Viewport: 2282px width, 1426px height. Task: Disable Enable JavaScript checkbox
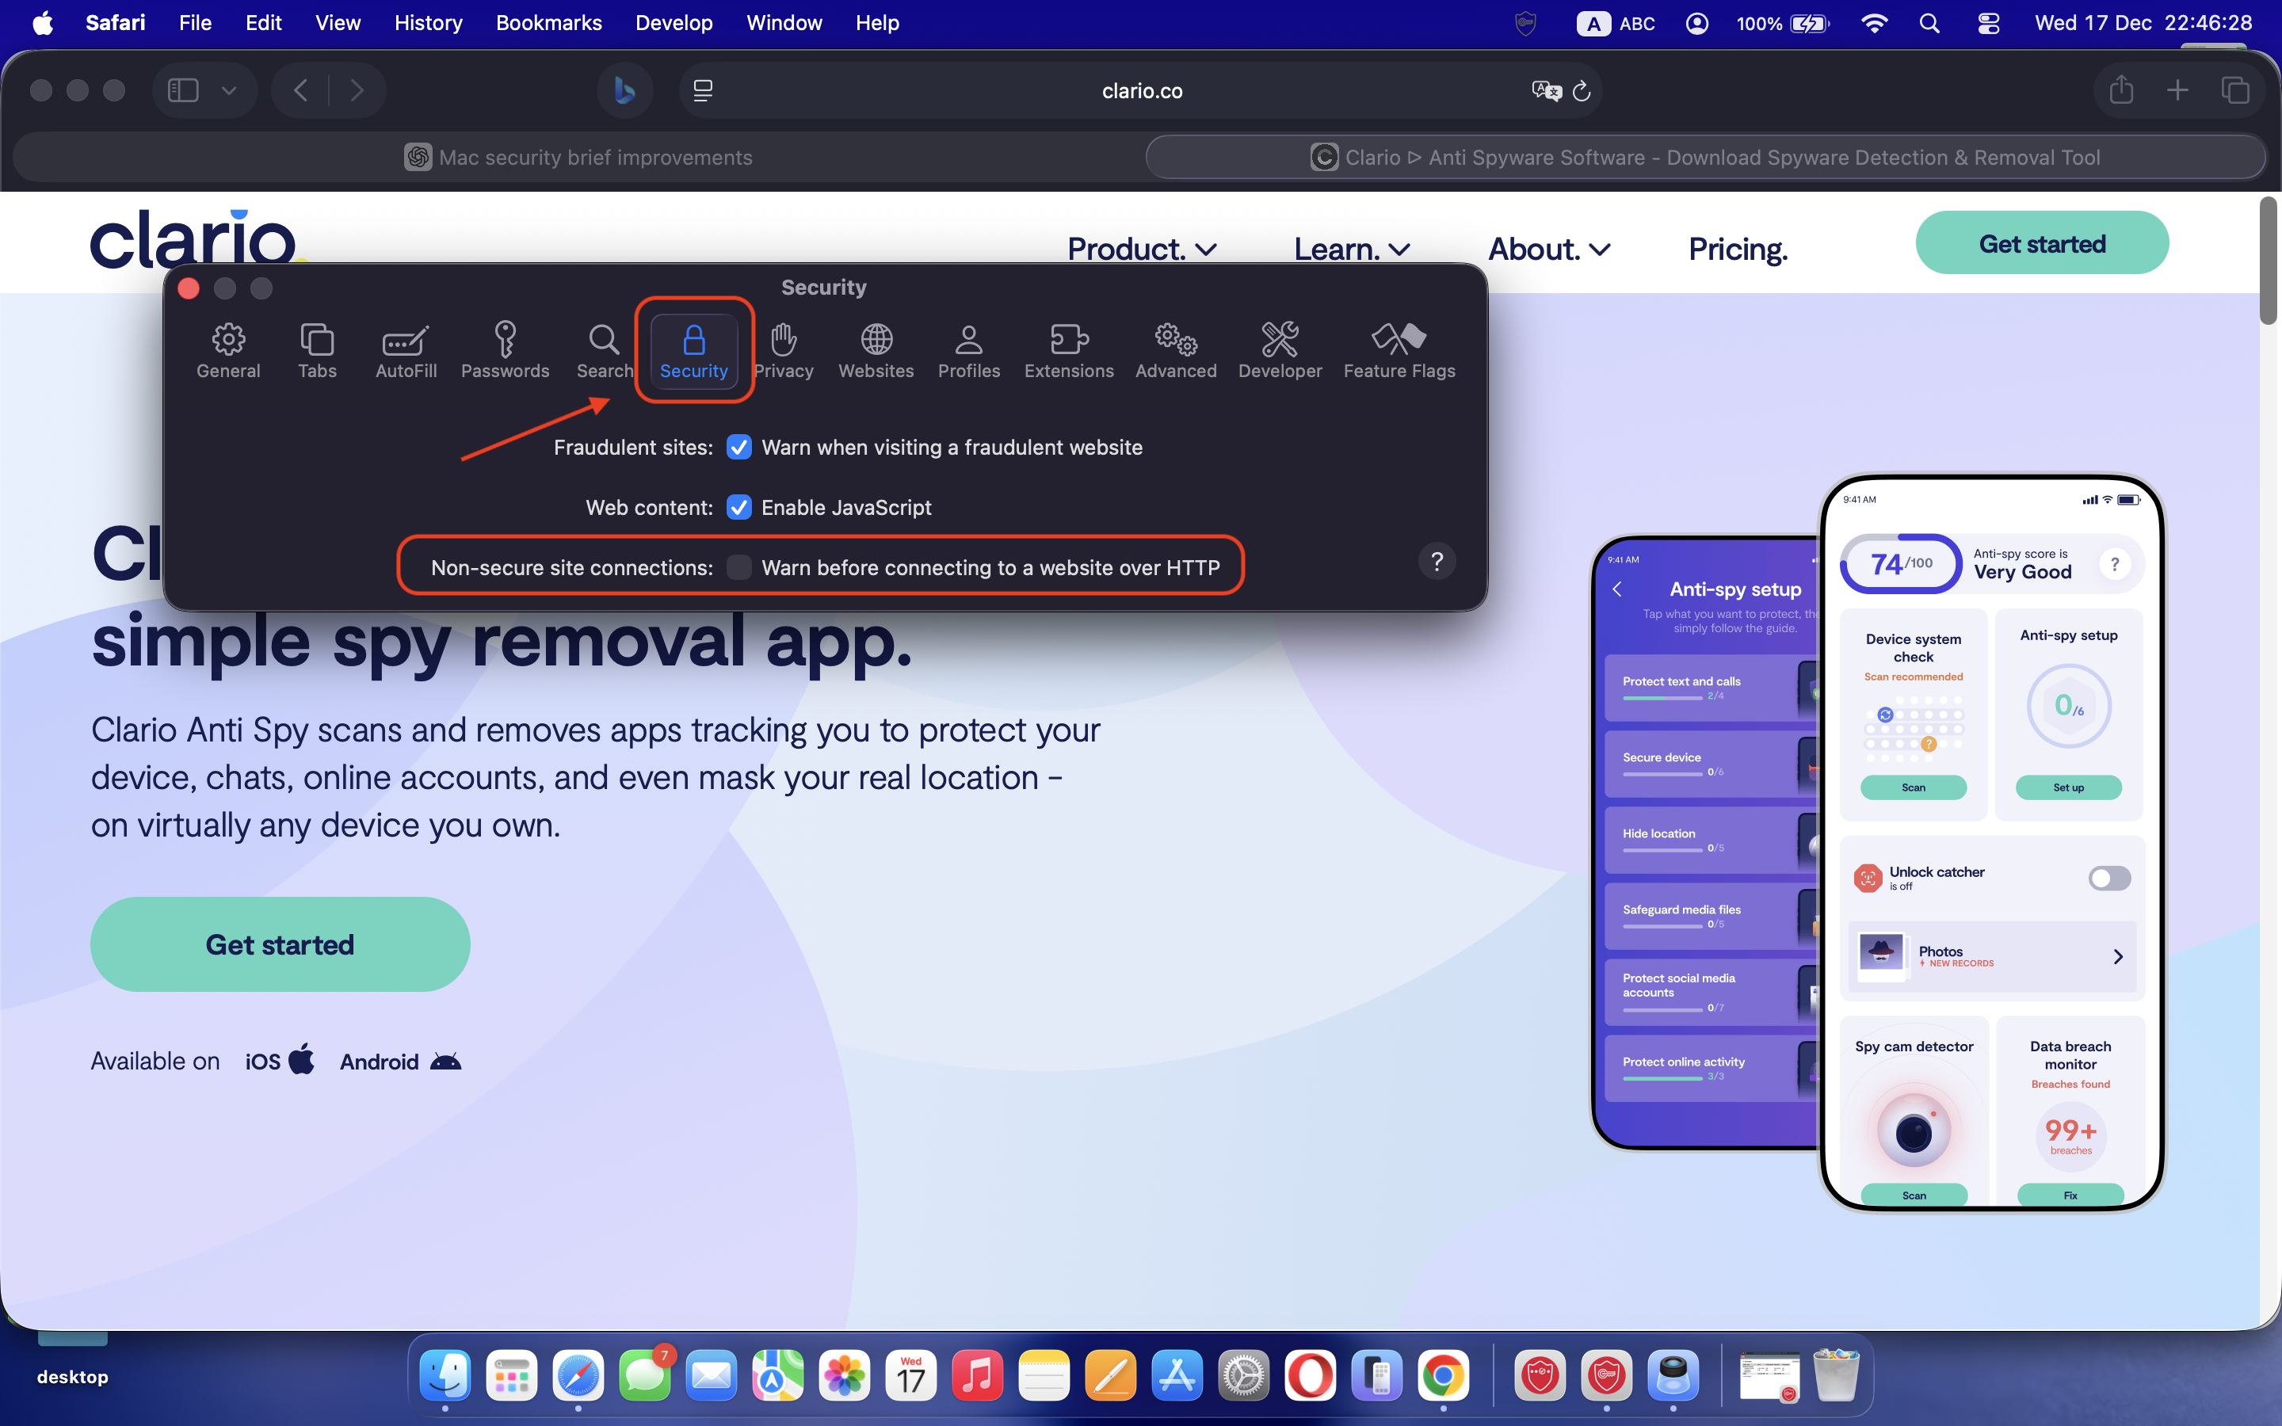[x=739, y=507]
